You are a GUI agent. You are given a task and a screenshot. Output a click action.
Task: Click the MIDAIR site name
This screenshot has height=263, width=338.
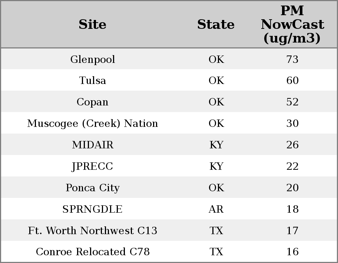pos(93,145)
